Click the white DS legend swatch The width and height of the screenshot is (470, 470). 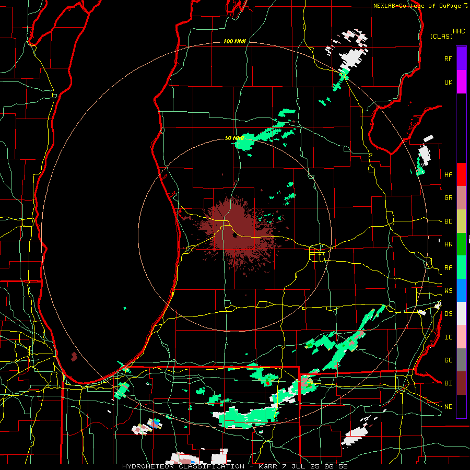coord(461,313)
